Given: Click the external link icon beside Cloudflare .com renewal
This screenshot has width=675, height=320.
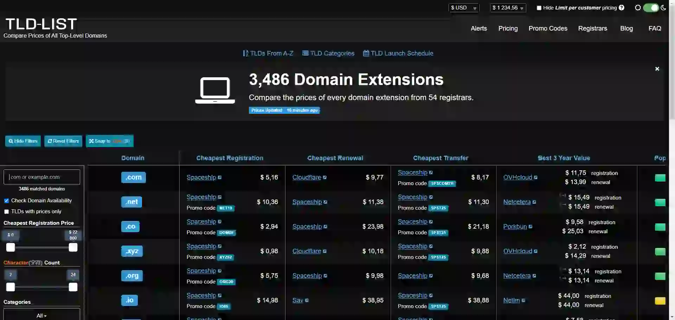Looking at the screenshot, I should pos(324,177).
